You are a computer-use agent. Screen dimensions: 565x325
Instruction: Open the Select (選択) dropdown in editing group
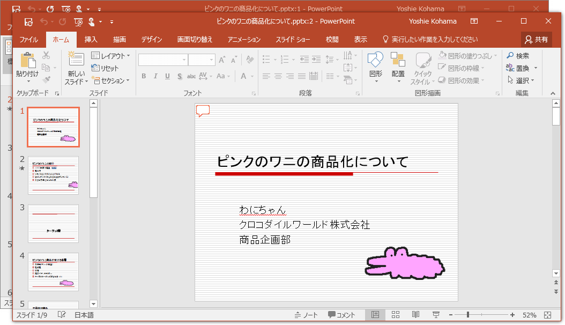[x=521, y=80]
